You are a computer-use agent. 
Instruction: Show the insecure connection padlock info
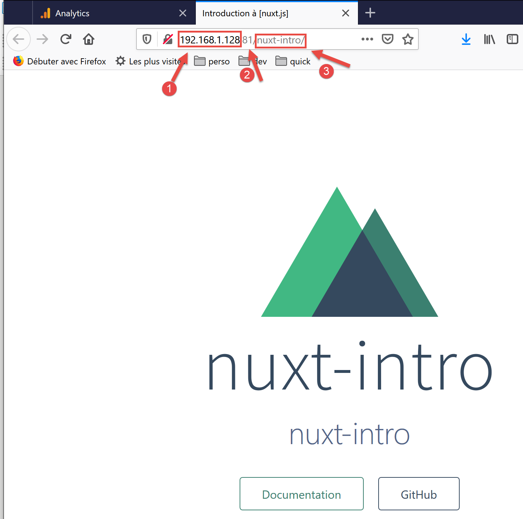(x=168, y=39)
